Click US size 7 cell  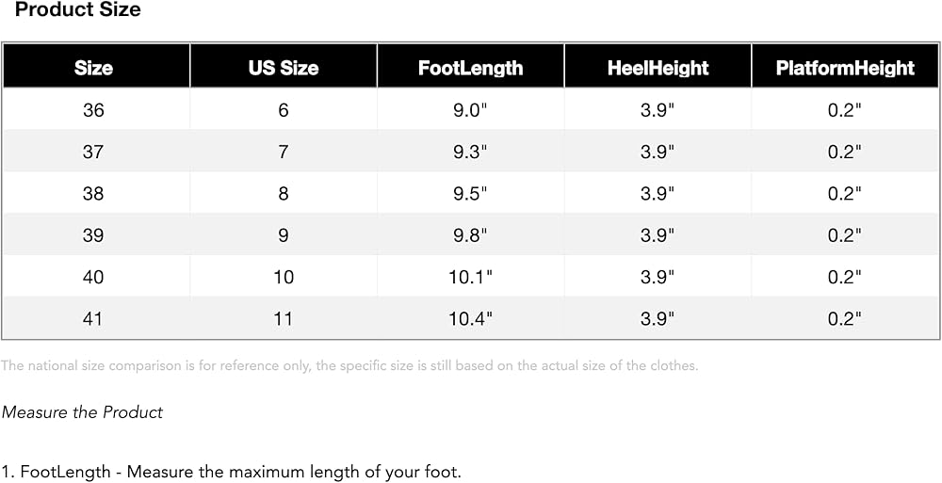(284, 152)
